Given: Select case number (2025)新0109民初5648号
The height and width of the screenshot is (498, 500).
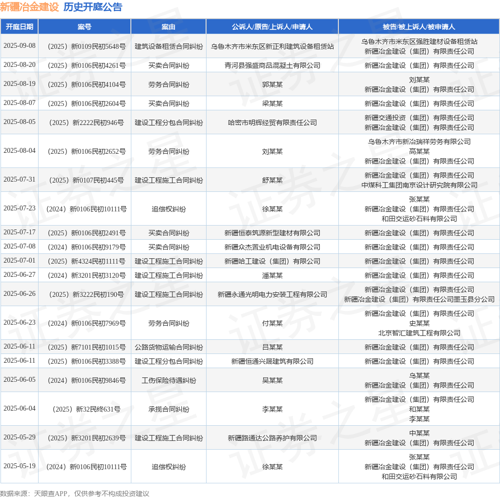Looking at the screenshot, I should point(86,46).
